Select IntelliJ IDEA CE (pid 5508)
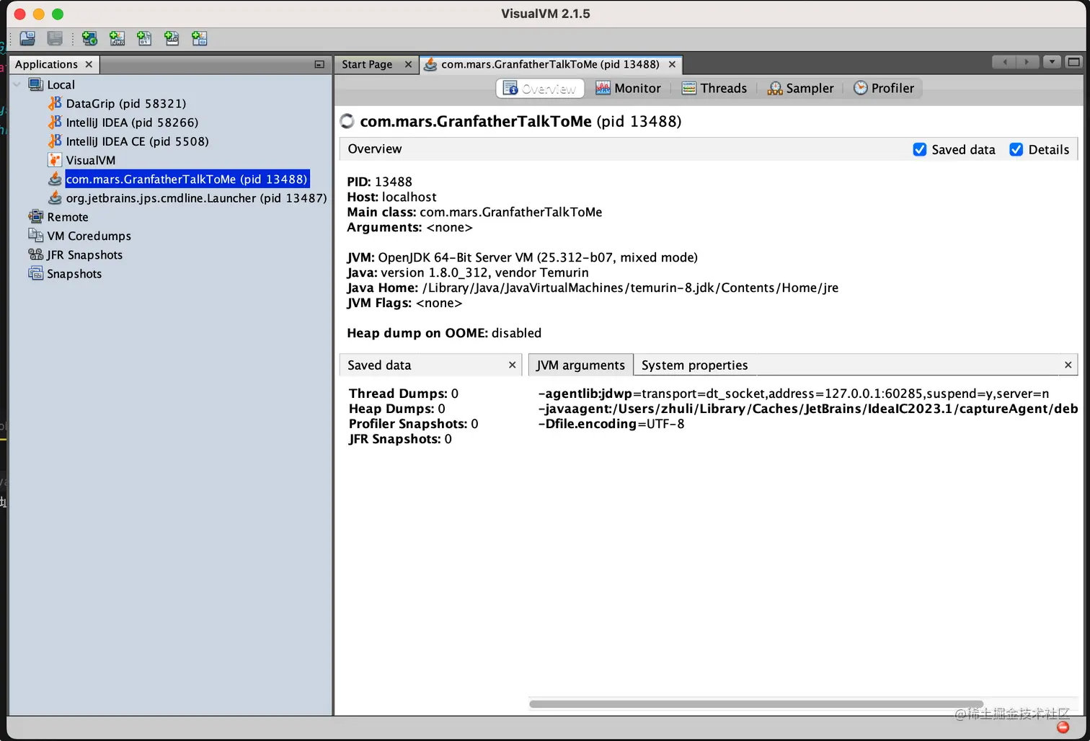Screen dimensions: 1090x741 (138, 141)
